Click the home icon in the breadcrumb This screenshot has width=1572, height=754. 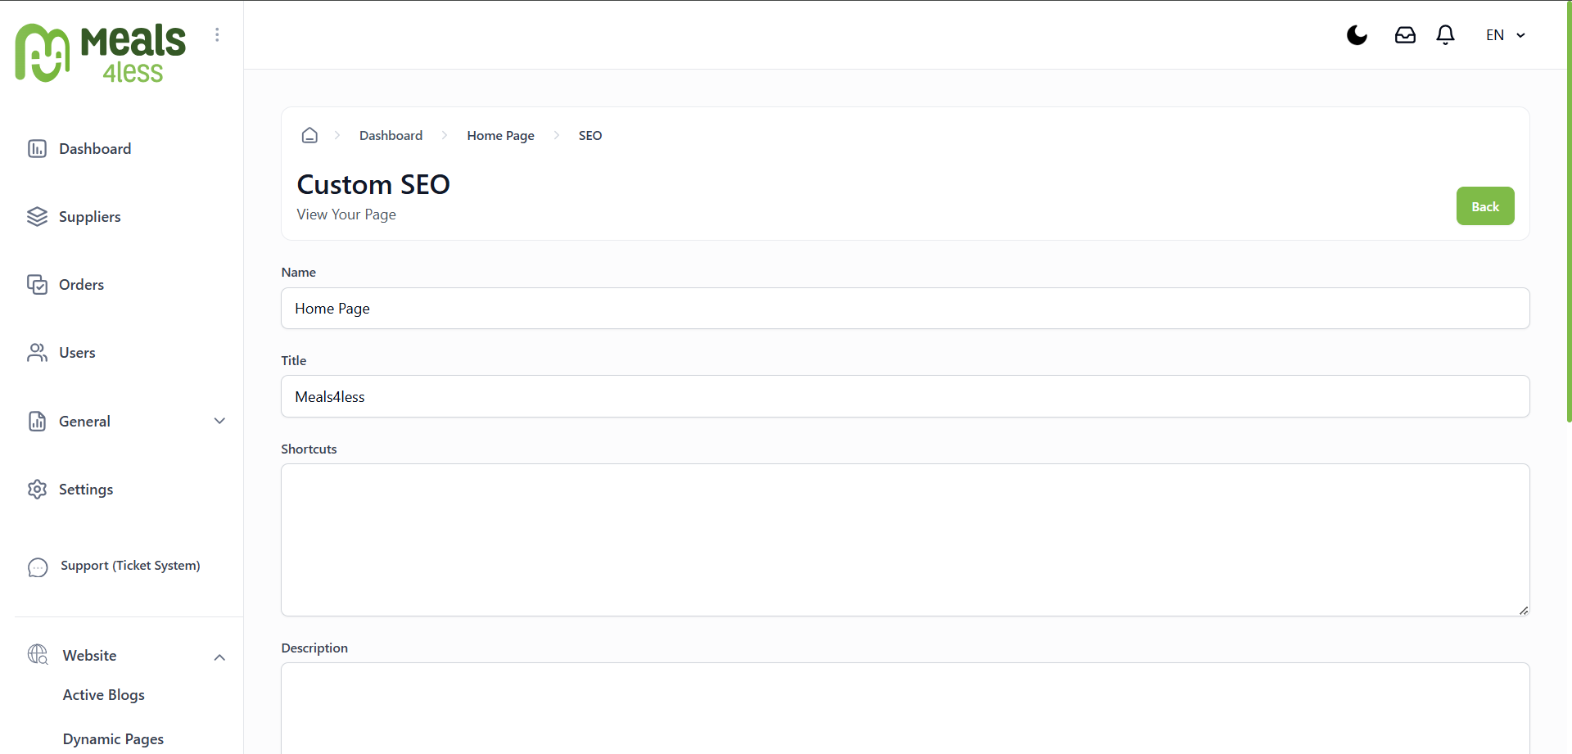pos(309,135)
